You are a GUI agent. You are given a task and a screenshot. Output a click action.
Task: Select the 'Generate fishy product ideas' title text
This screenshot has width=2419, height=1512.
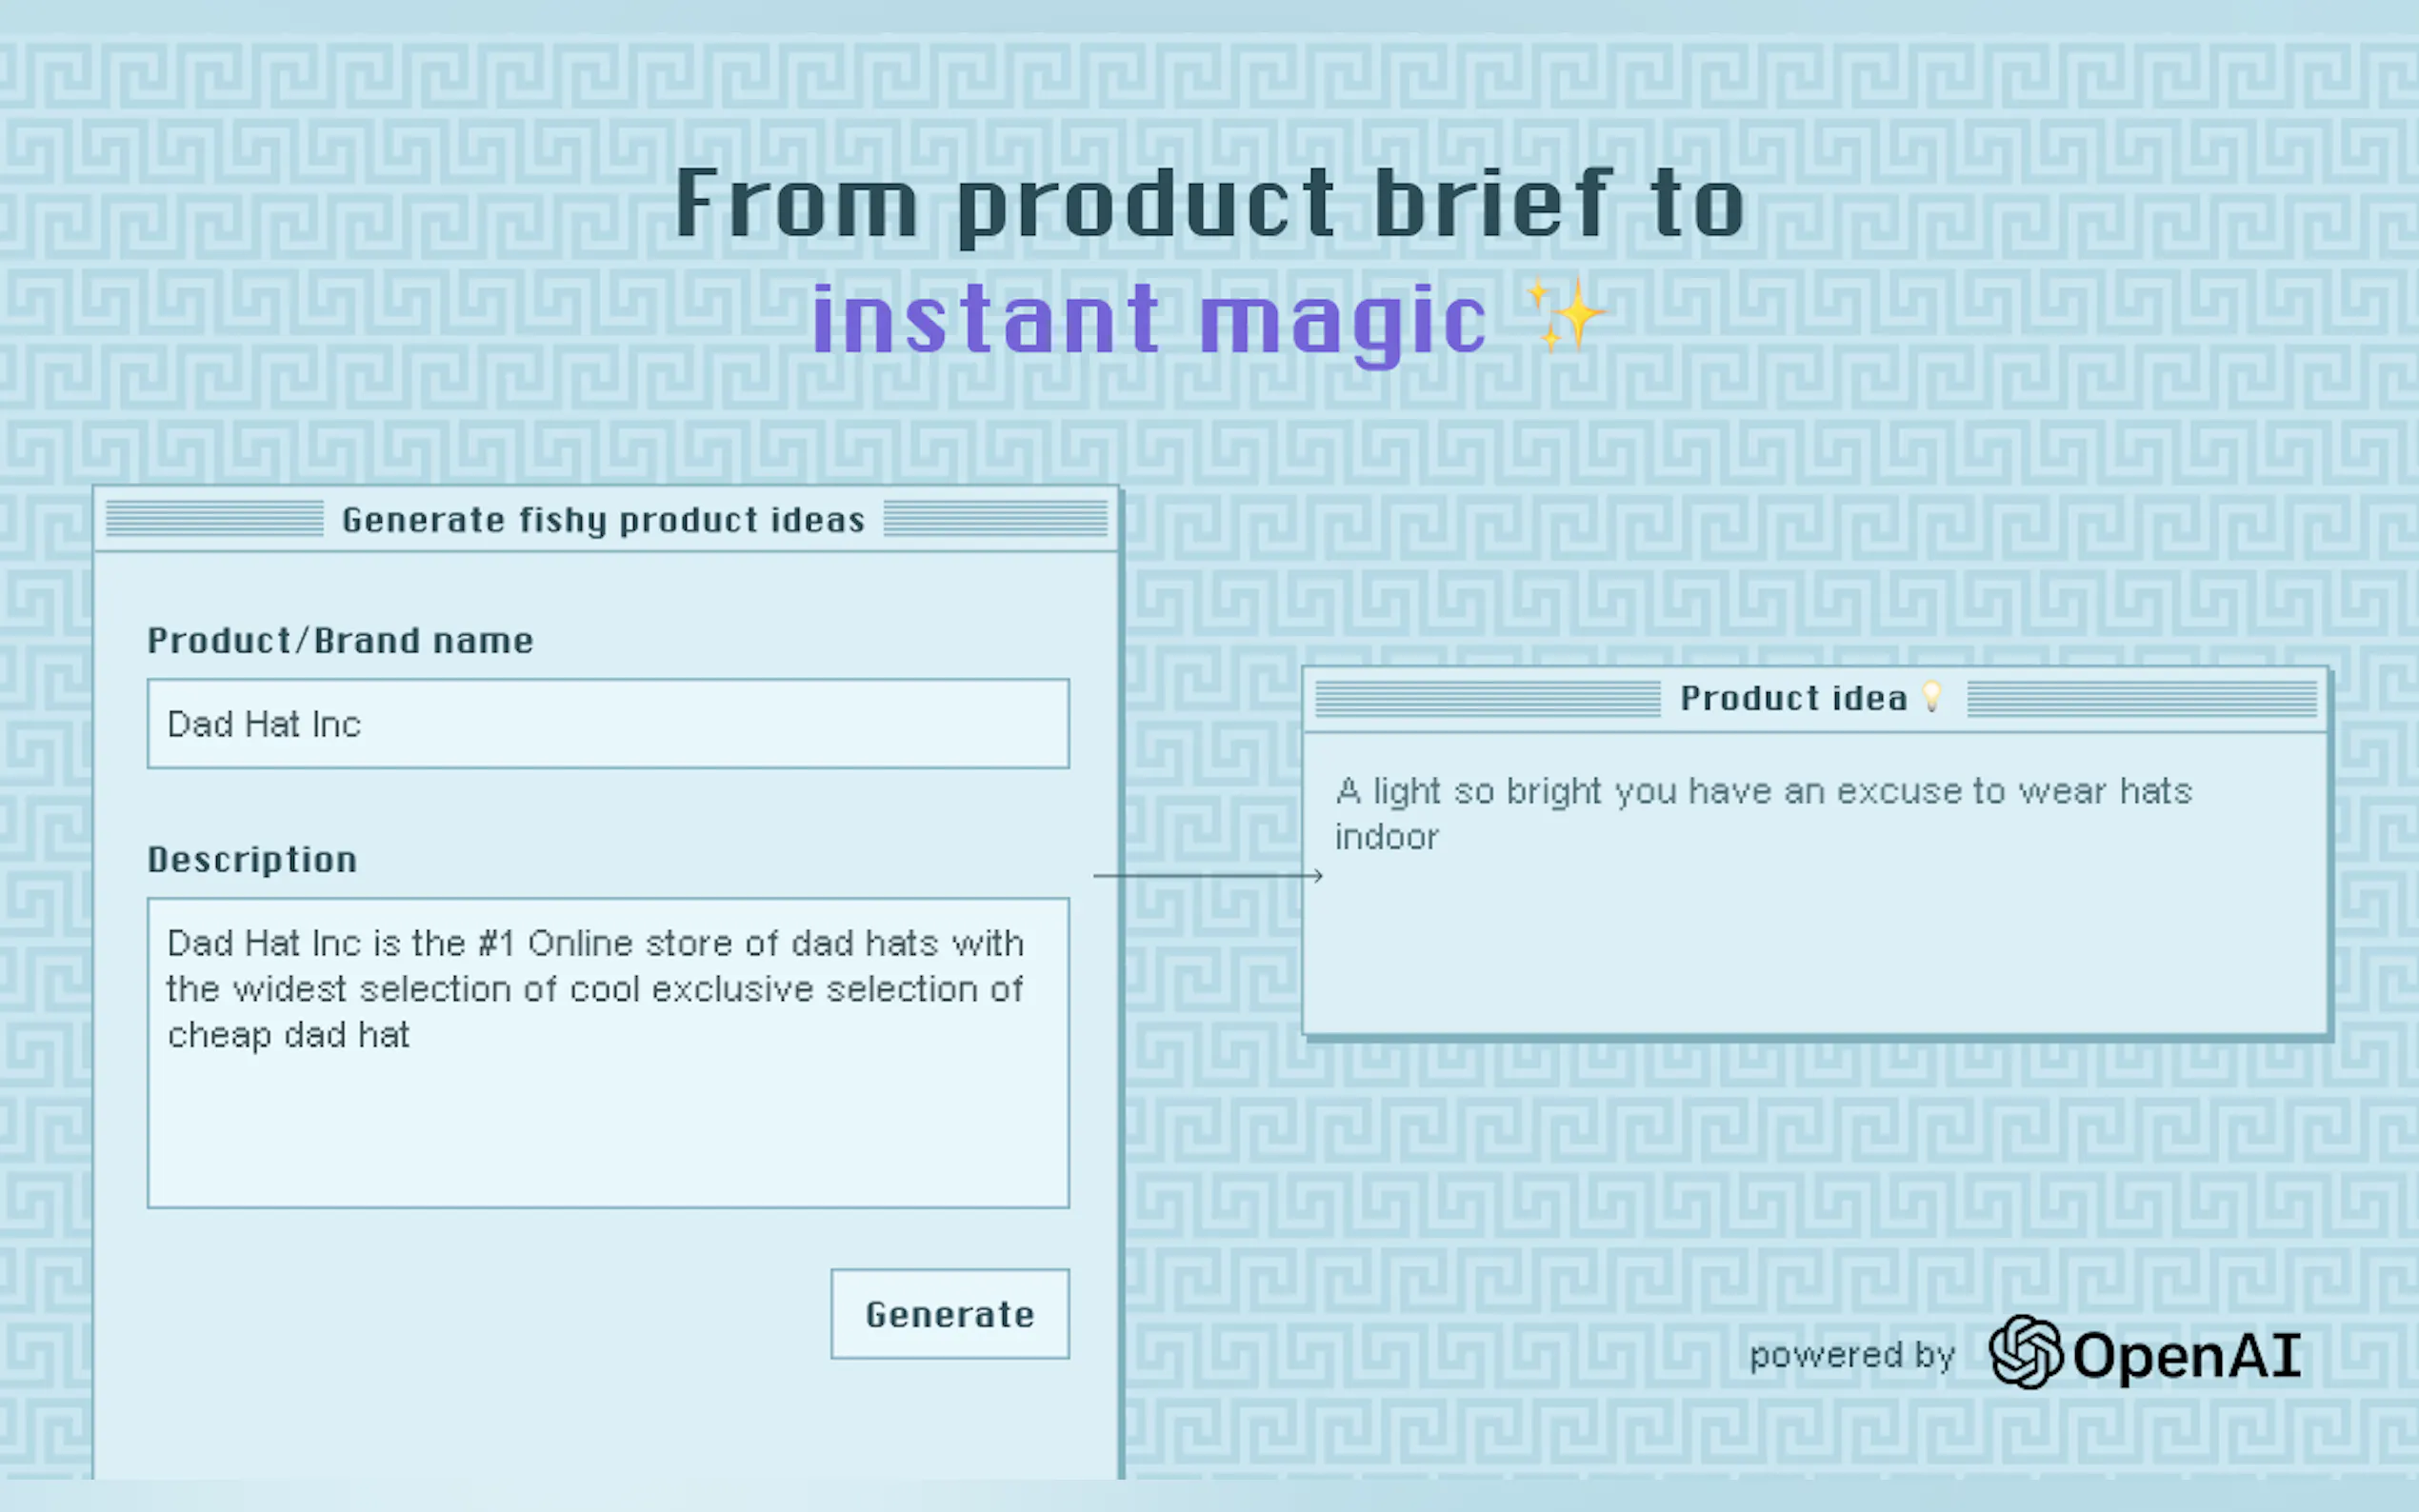[x=603, y=520]
